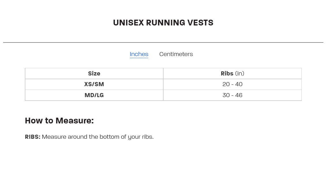Screen dimensions: 328x172
Task: Select the 30 - 46 measurement cell
Action: point(232,95)
